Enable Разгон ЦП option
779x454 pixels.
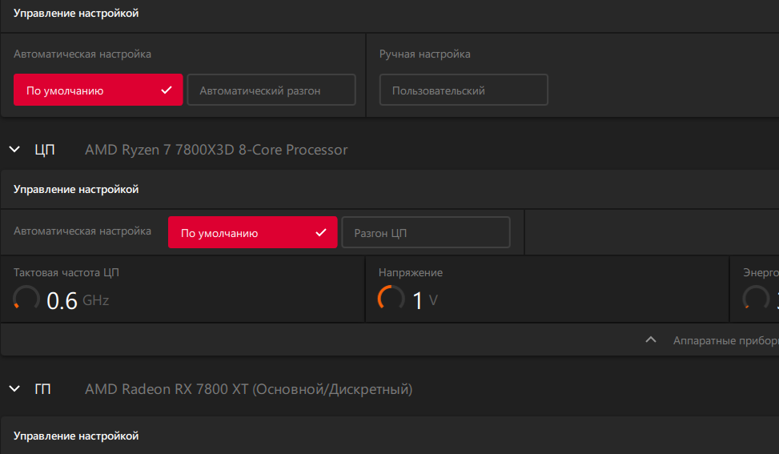coord(426,232)
